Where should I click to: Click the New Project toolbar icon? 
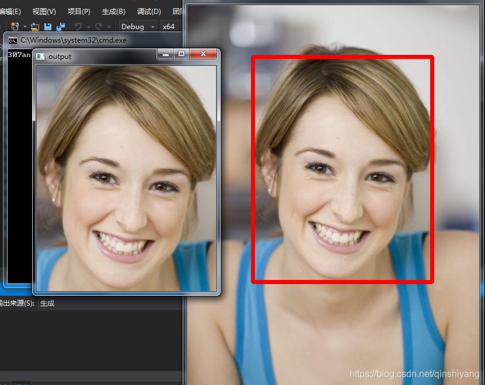[x=15, y=27]
